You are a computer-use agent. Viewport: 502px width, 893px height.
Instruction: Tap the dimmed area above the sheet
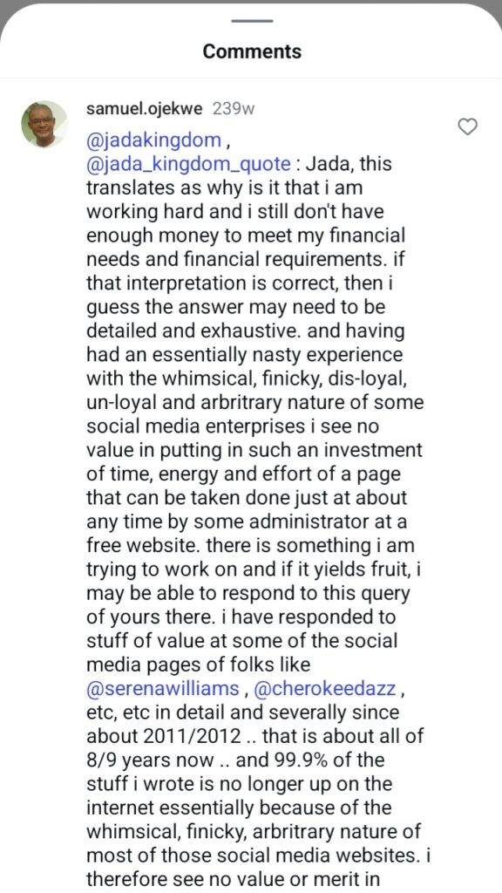tap(251, 3)
